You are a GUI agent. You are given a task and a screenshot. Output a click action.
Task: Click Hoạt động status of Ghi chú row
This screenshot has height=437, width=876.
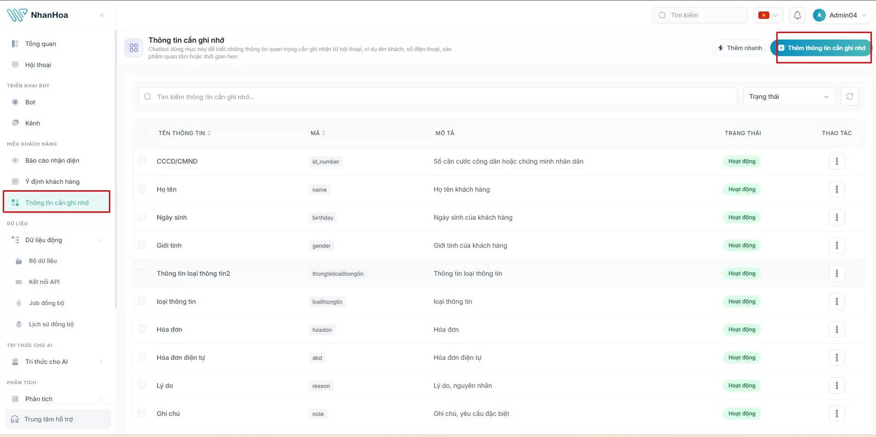pos(742,414)
